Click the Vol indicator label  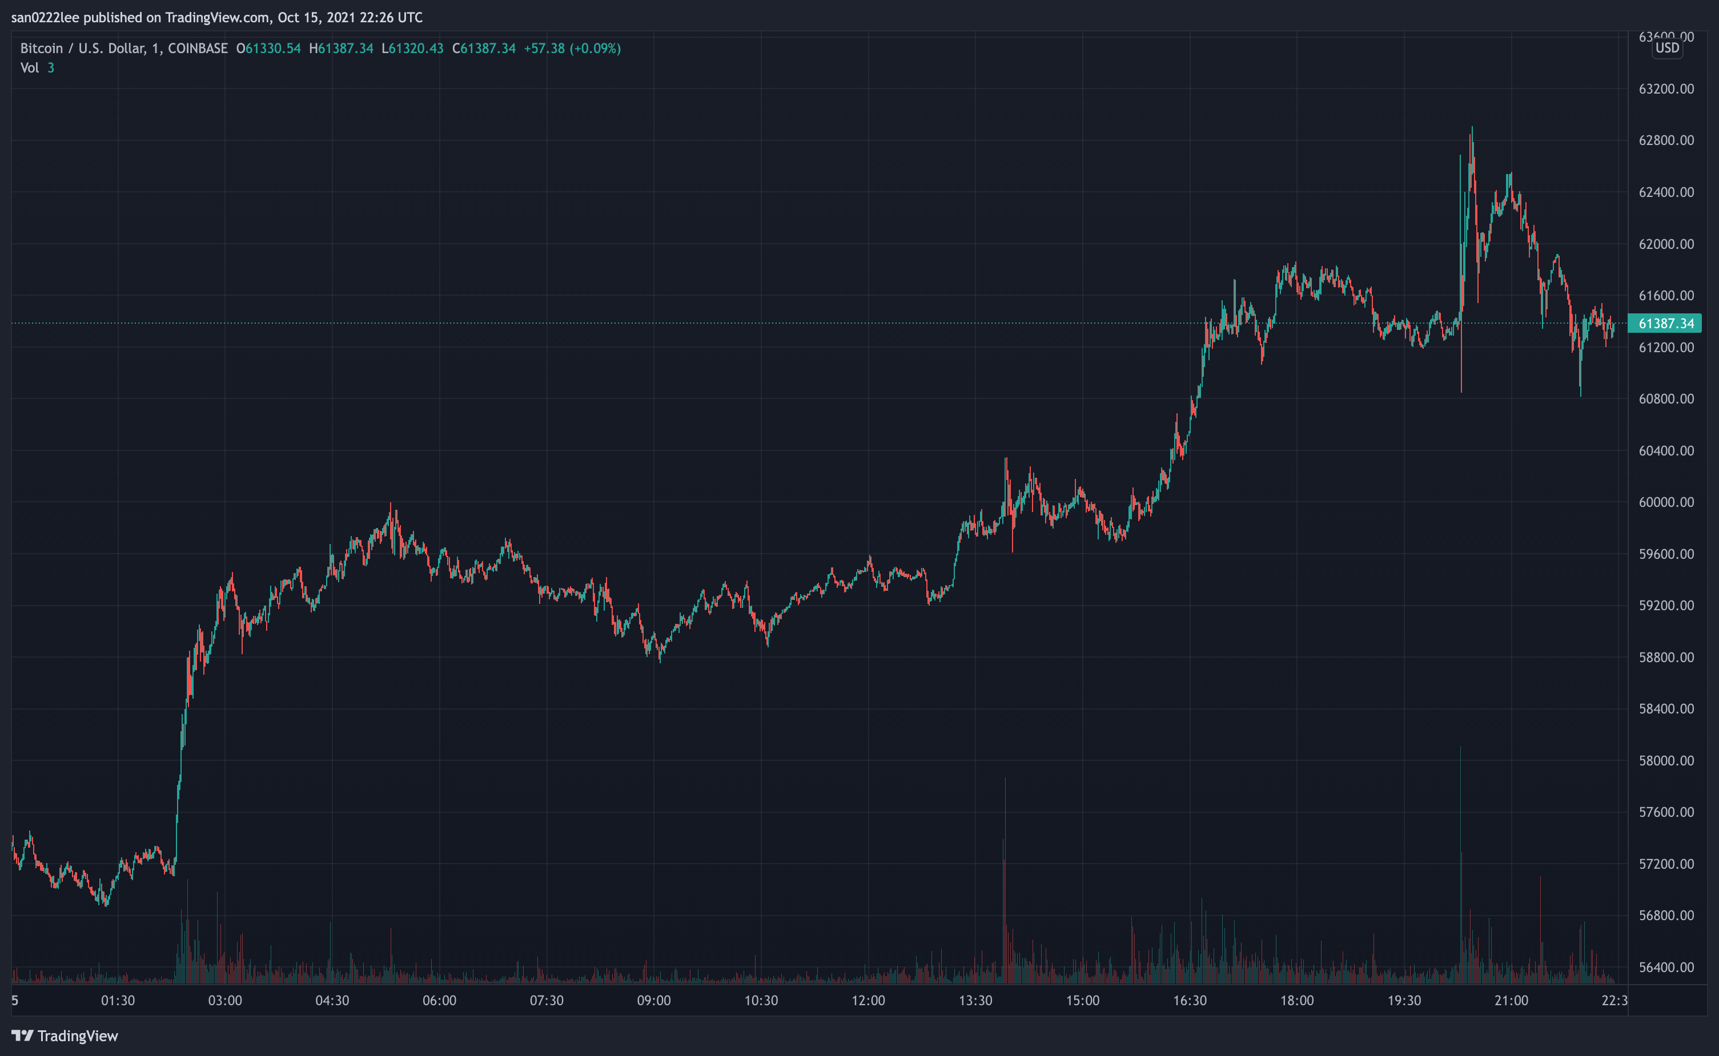tap(29, 68)
